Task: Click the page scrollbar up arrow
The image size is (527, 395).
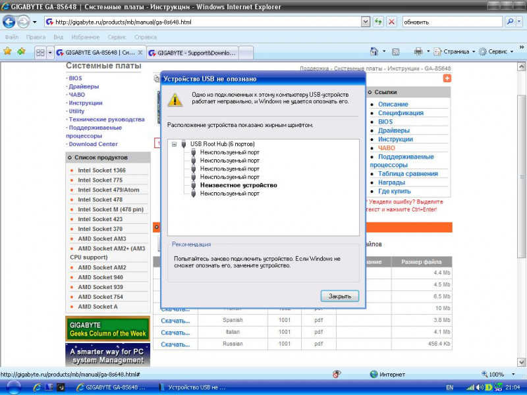Action: coord(522,66)
